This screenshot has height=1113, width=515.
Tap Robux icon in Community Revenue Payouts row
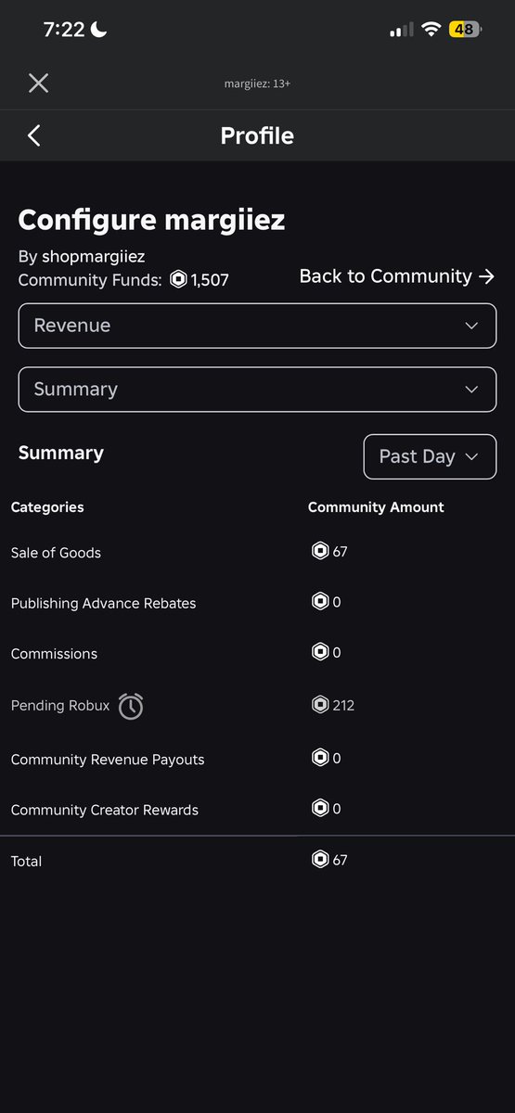(x=320, y=759)
